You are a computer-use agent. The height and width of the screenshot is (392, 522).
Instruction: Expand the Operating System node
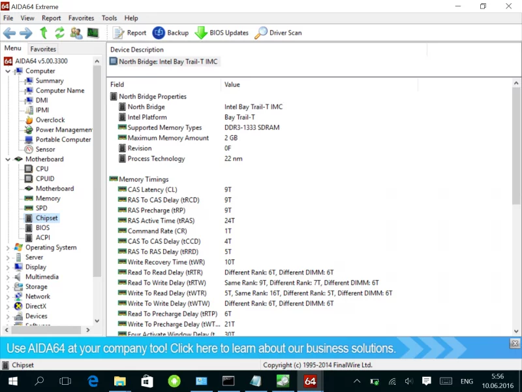[x=8, y=248]
